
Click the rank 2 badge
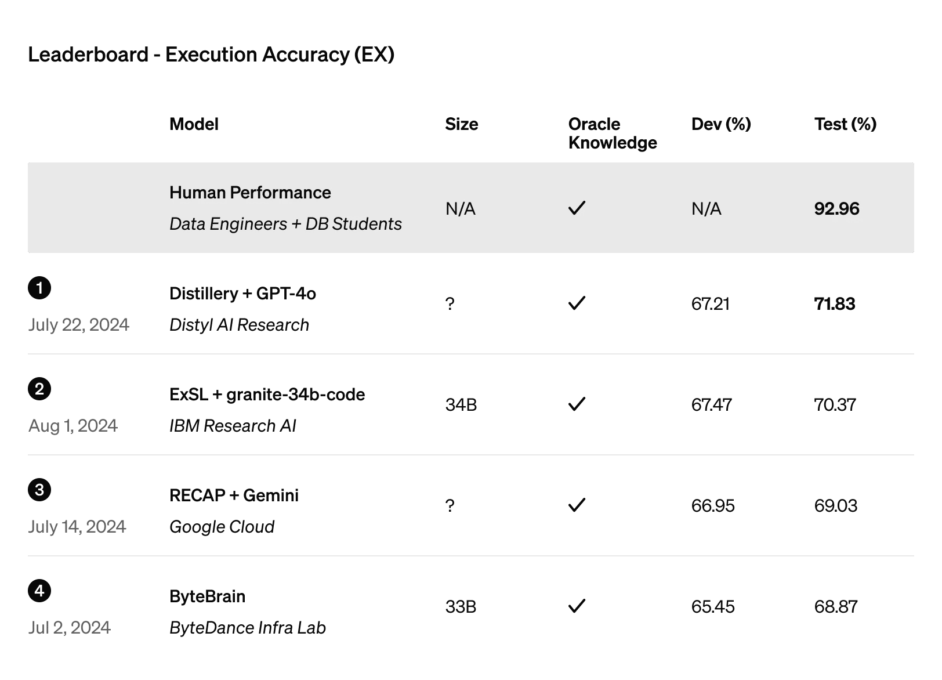point(39,389)
